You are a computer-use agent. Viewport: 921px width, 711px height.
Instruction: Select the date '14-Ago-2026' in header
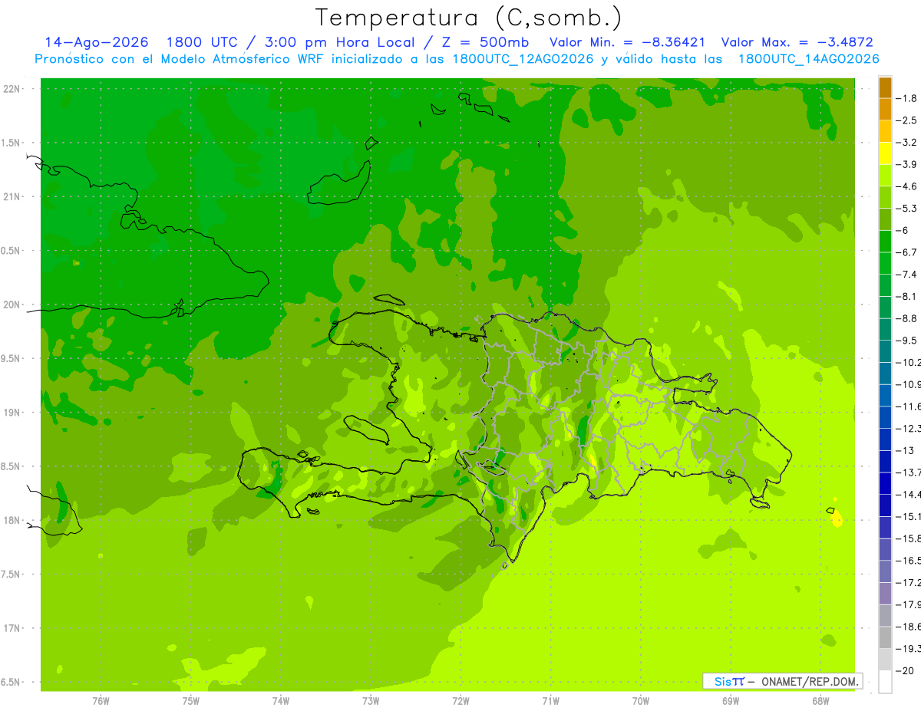[x=97, y=42]
